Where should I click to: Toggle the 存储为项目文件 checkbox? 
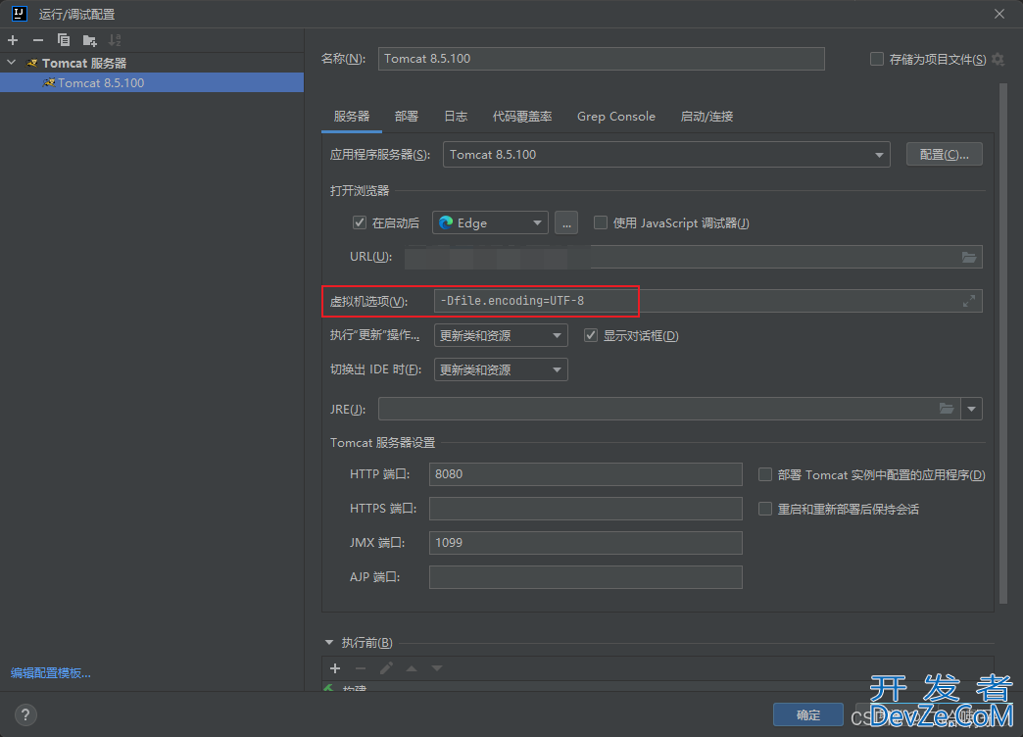(877, 60)
